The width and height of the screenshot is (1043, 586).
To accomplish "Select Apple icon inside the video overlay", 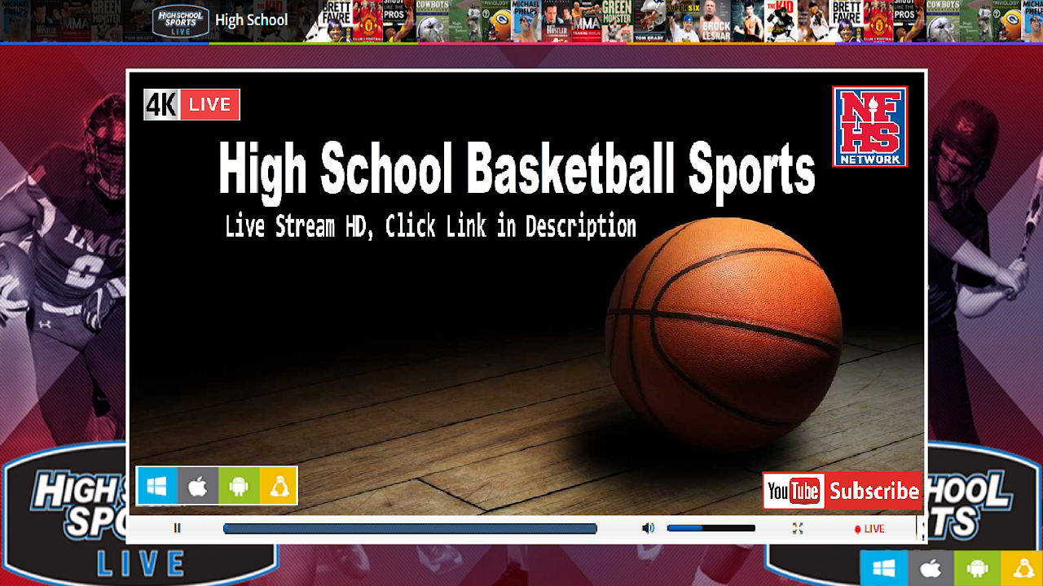I will tap(198, 486).
